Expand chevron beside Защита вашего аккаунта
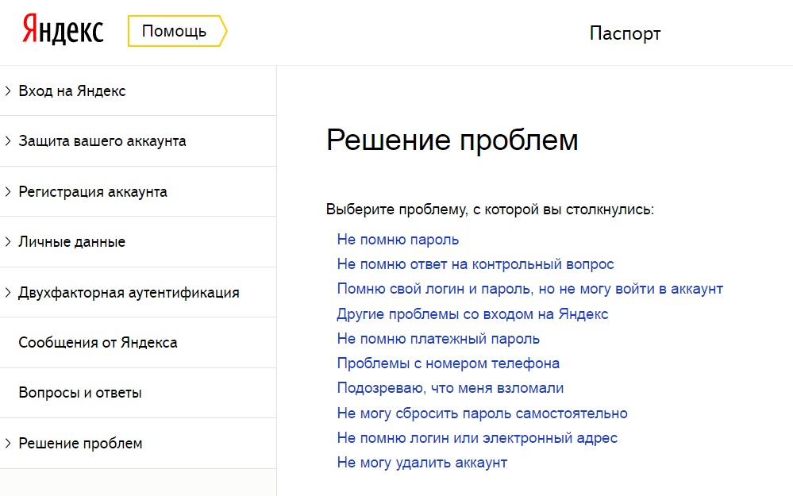The height and width of the screenshot is (496, 793). click(8, 141)
